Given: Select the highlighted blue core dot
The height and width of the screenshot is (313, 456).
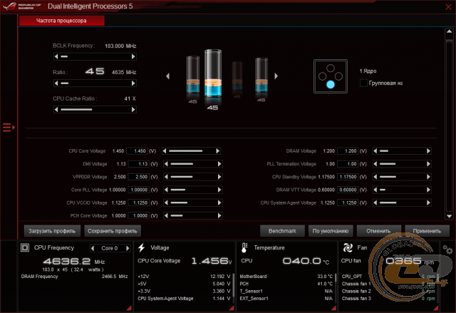Looking at the screenshot, I should coord(331,84).
